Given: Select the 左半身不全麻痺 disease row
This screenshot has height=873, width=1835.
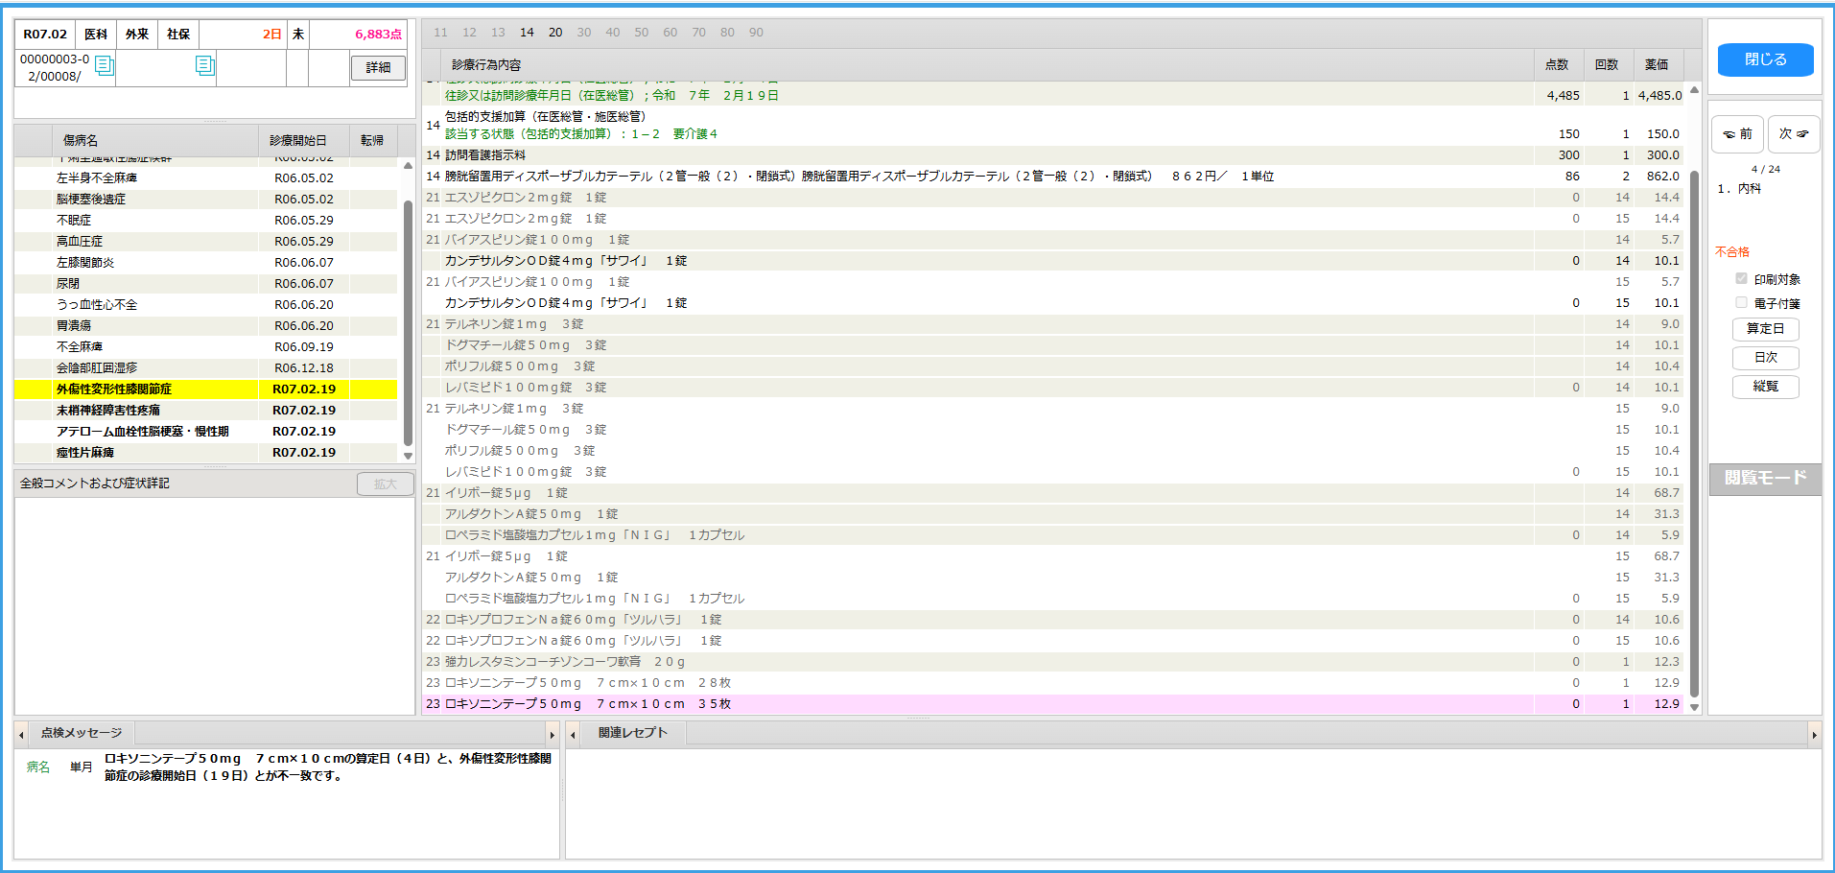Looking at the screenshot, I should click(205, 178).
